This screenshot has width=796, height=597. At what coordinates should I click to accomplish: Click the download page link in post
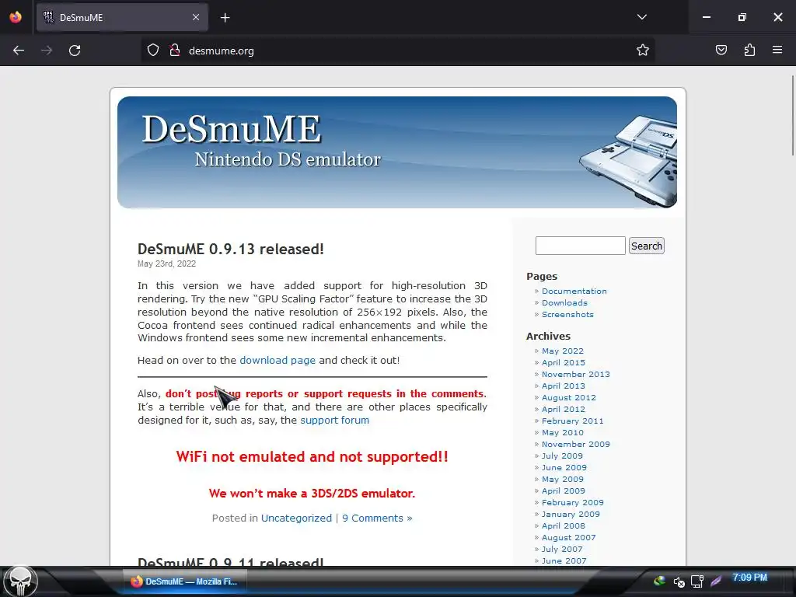click(278, 360)
